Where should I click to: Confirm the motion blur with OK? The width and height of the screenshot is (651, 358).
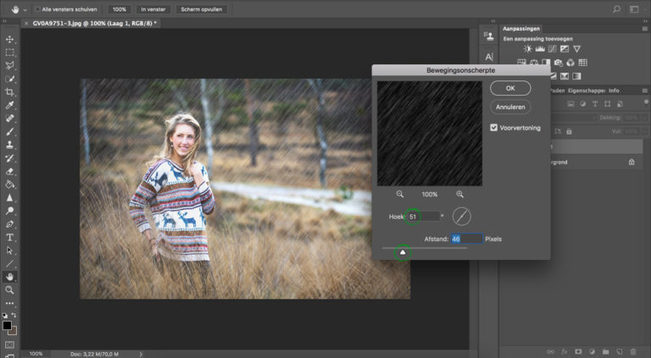tap(510, 88)
